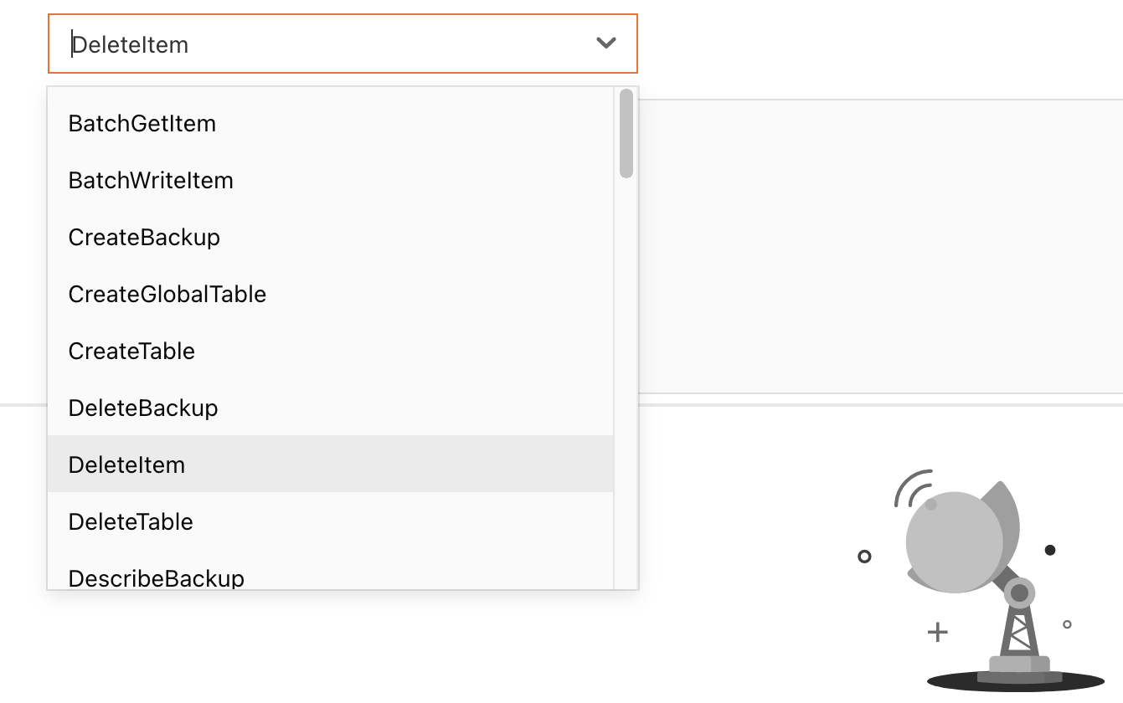Click the plus sign near the tower
This screenshot has width=1123, height=703.
[x=938, y=632]
